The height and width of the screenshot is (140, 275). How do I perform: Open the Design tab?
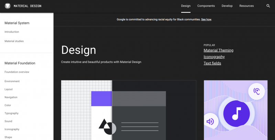(x=186, y=6)
